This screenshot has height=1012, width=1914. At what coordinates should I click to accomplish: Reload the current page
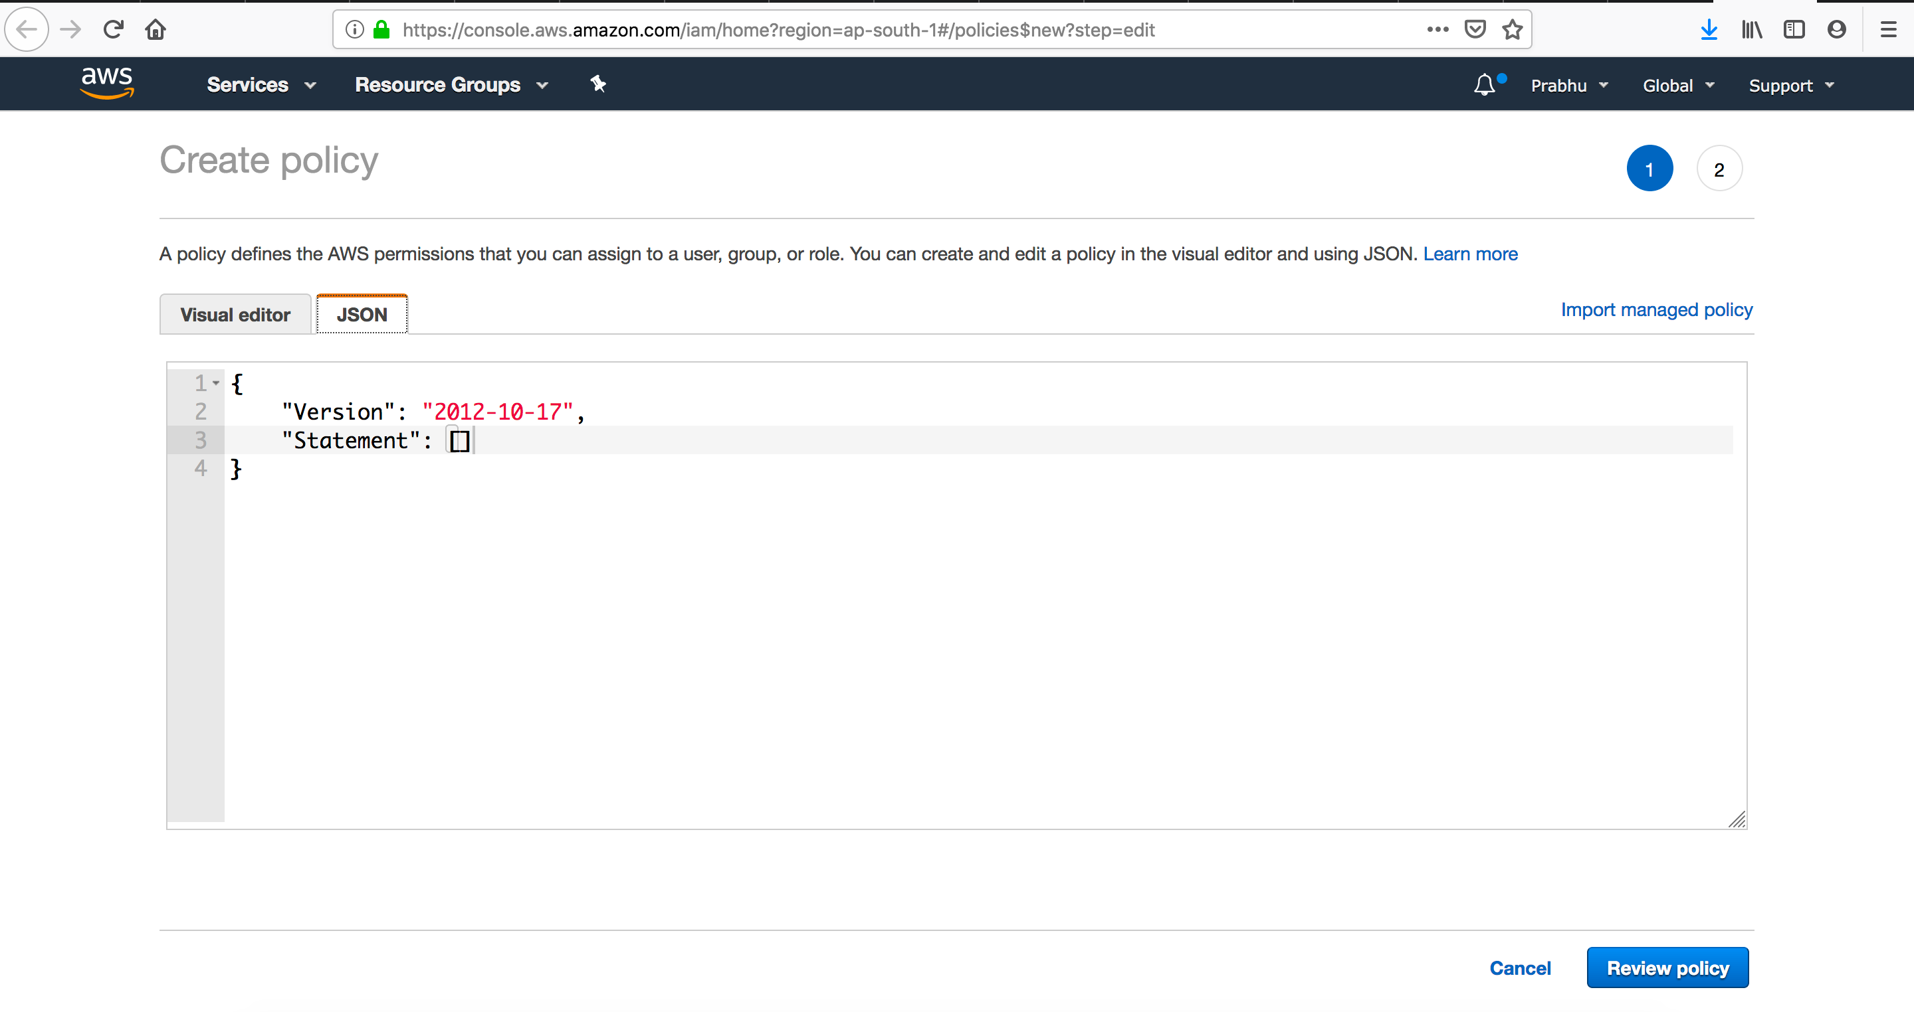[x=113, y=30]
